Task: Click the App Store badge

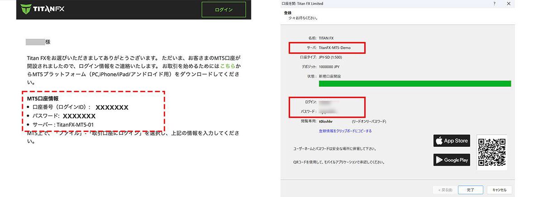Action: pyautogui.click(x=452, y=141)
